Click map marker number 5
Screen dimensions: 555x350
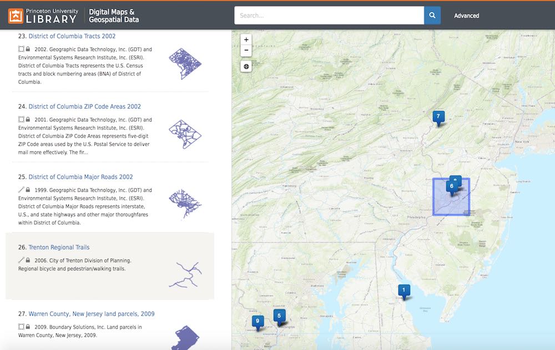(x=279, y=316)
